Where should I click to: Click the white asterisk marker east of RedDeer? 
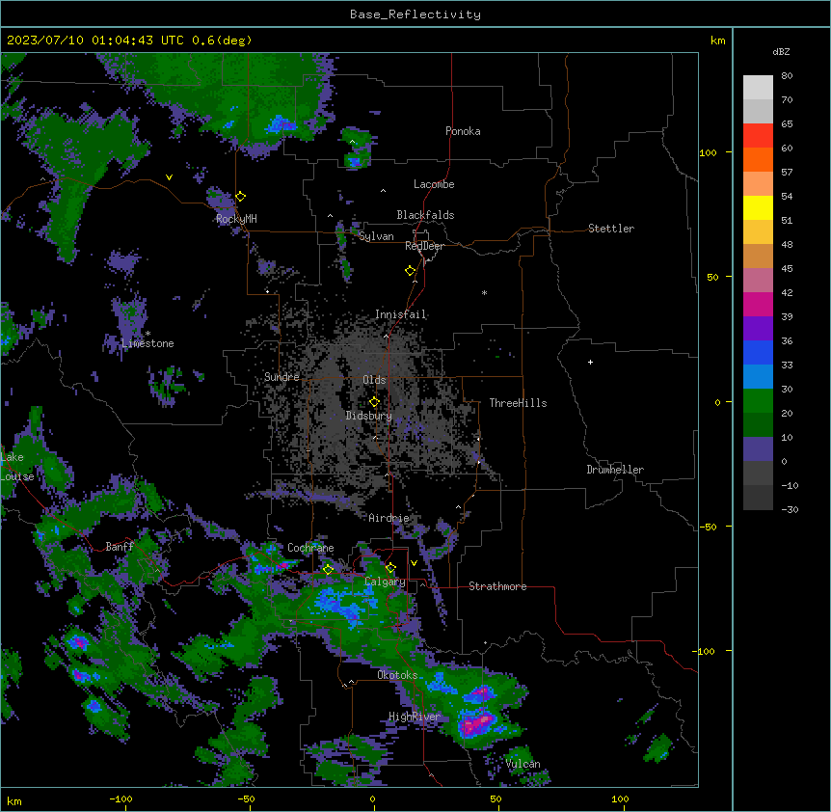click(484, 293)
